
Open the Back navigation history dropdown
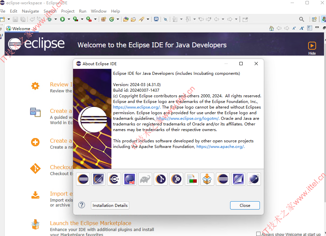[x=223, y=19]
